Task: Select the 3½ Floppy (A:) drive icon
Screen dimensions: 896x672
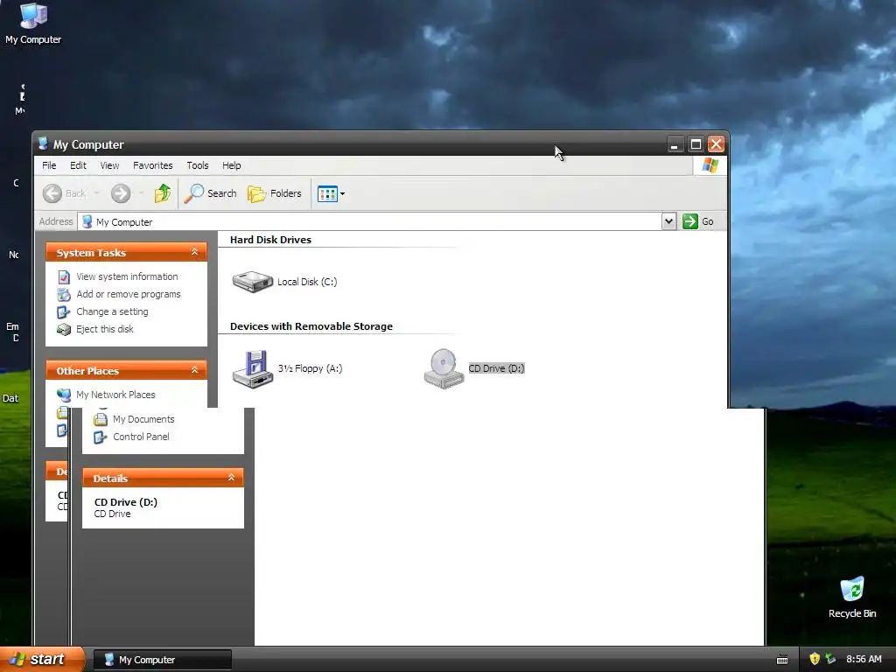Action: (253, 368)
